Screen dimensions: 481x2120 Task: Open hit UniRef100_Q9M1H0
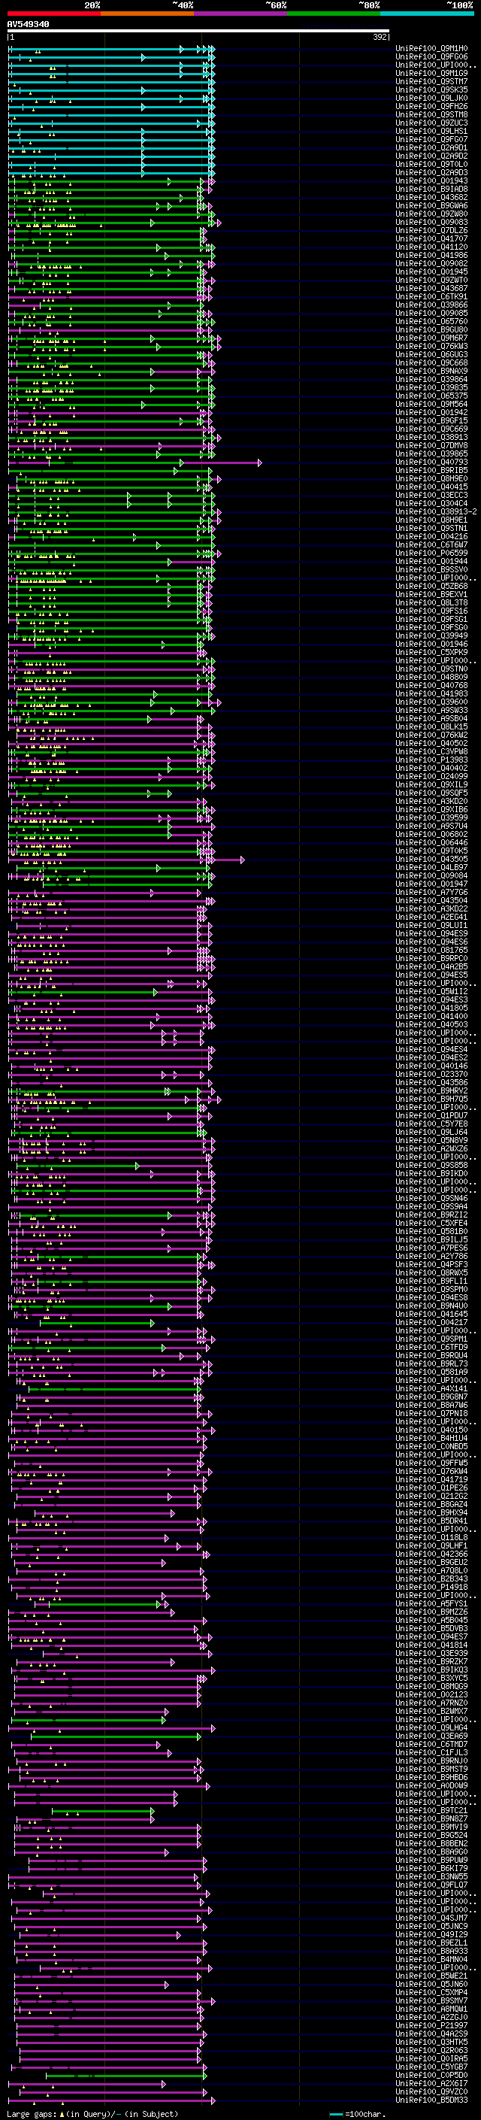coord(431,49)
